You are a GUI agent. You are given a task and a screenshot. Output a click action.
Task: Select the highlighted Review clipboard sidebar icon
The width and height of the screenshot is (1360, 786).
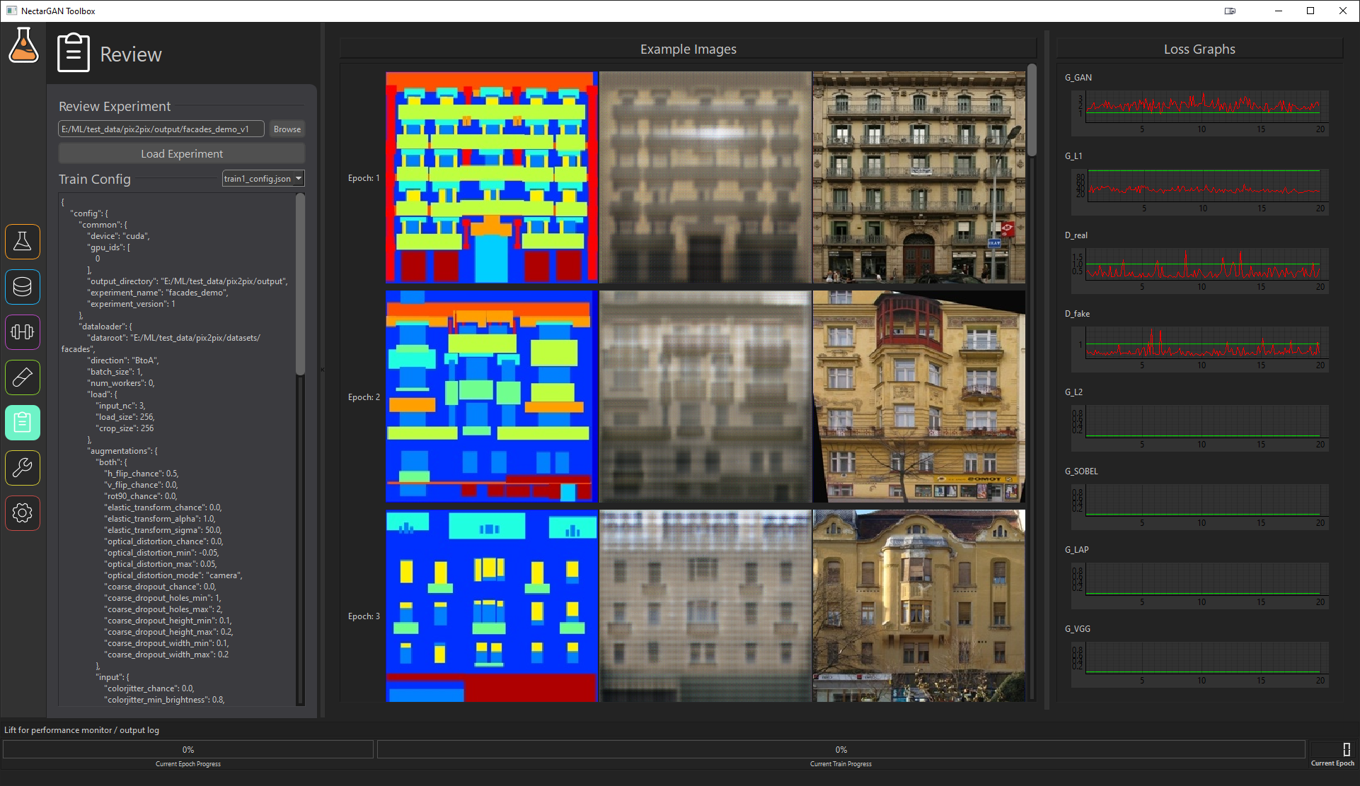[23, 423]
